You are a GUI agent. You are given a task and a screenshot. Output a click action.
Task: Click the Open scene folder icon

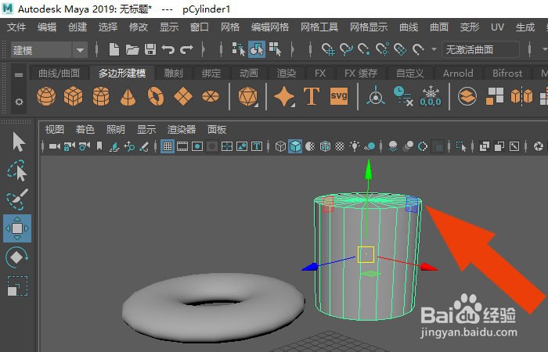132,49
